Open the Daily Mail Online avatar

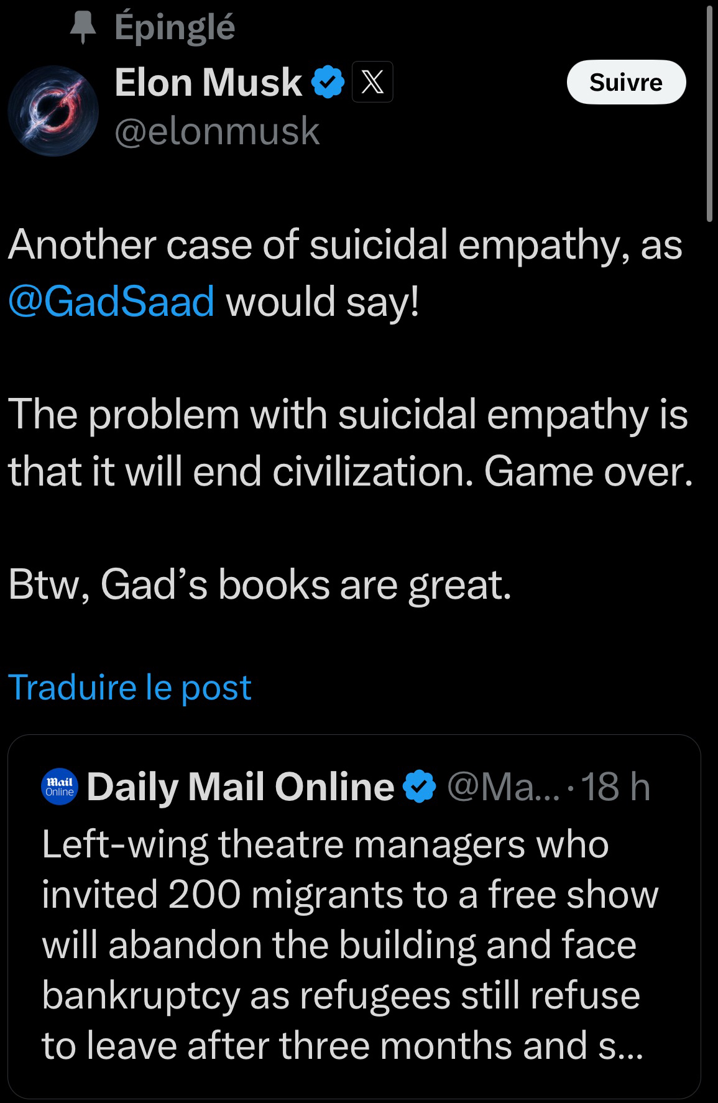click(x=60, y=787)
